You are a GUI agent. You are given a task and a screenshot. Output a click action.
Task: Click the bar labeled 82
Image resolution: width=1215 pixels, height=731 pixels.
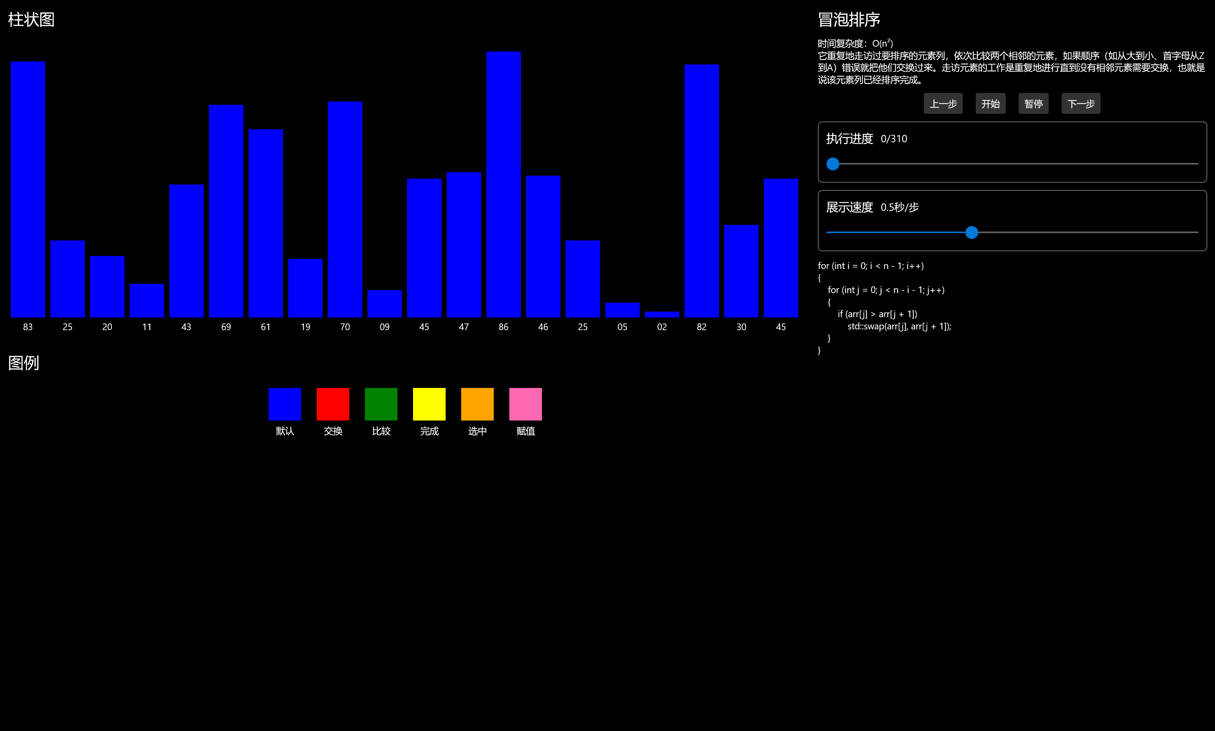click(701, 191)
